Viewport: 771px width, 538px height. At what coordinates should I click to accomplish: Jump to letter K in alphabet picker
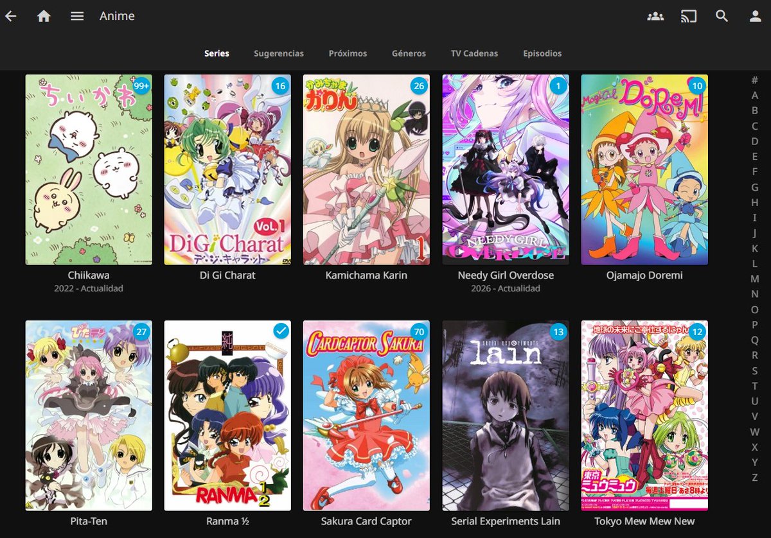click(x=755, y=248)
